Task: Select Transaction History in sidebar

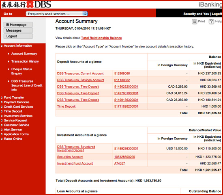Action: click(x=25, y=61)
